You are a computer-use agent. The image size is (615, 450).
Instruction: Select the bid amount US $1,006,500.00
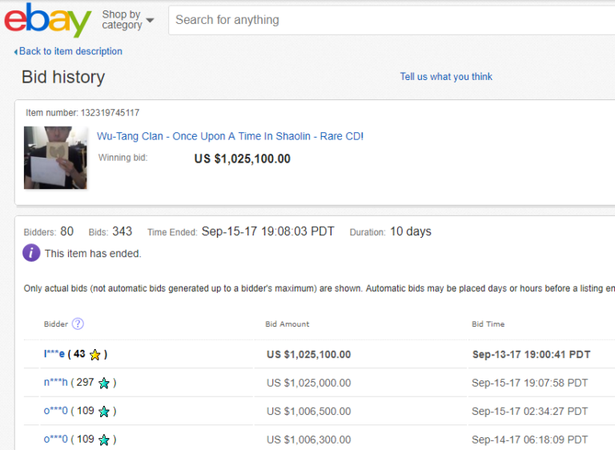click(308, 411)
